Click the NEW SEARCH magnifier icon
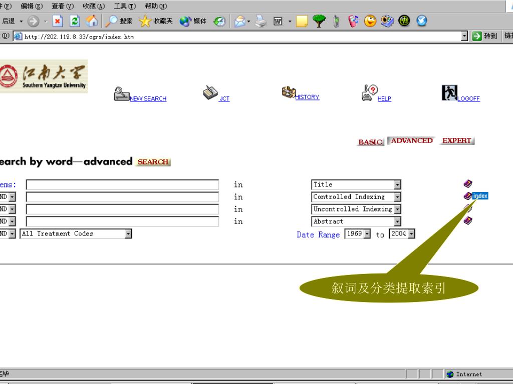 [x=121, y=93]
